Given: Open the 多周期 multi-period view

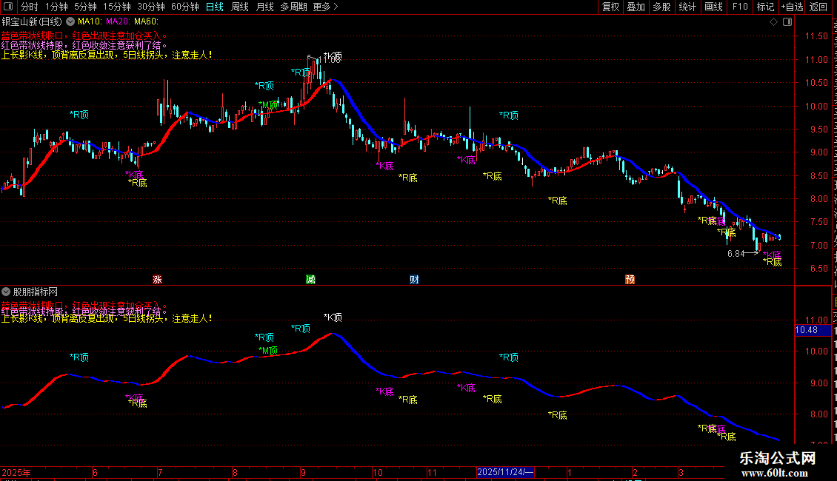Looking at the screenshot, I should click(293, 7).
